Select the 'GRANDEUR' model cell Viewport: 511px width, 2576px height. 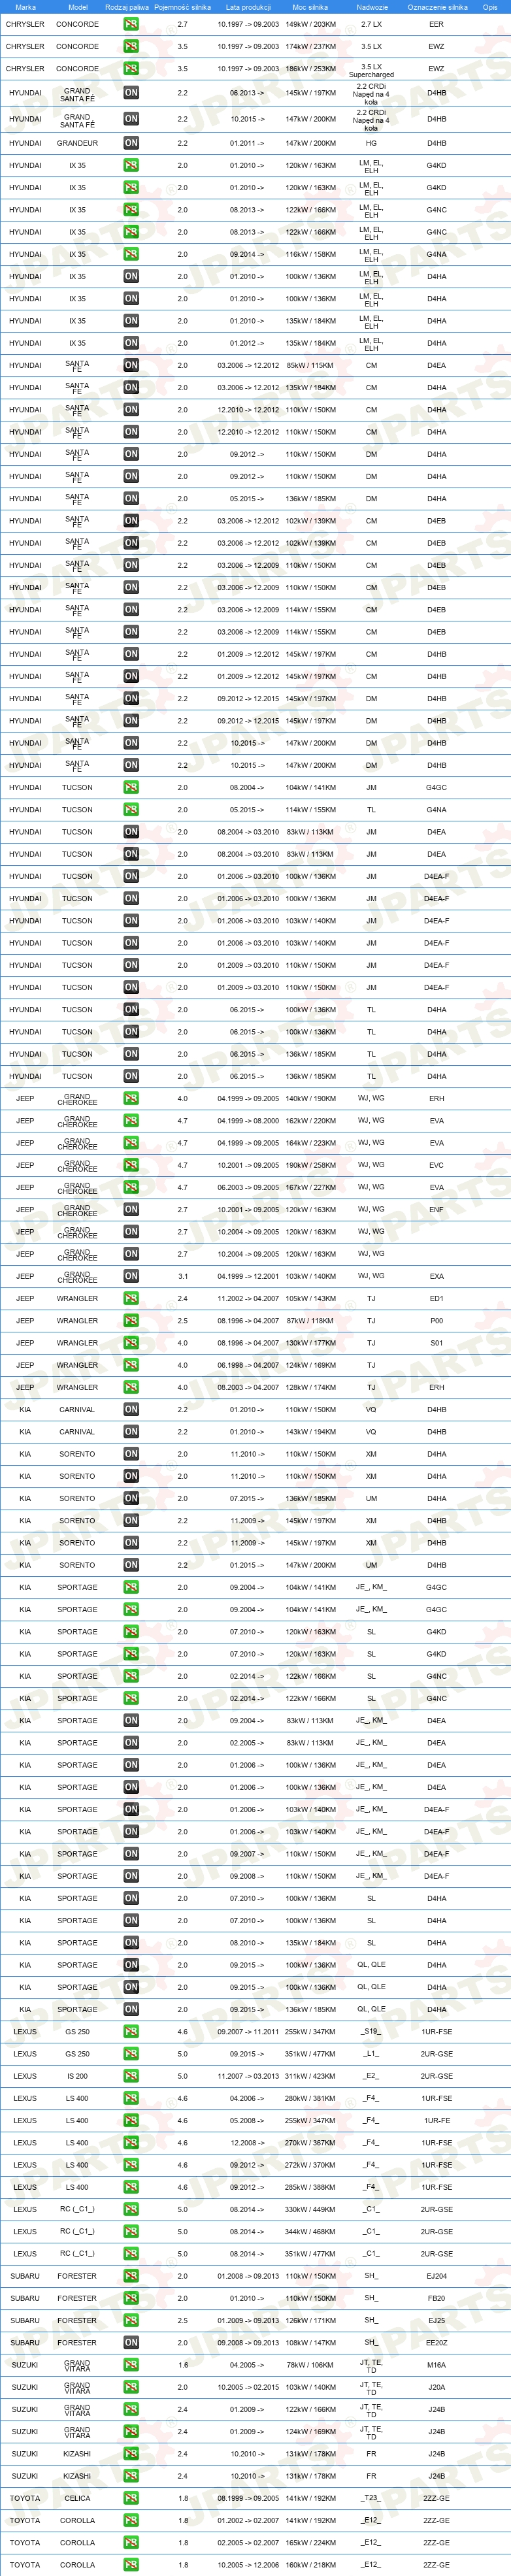(77, 143)
